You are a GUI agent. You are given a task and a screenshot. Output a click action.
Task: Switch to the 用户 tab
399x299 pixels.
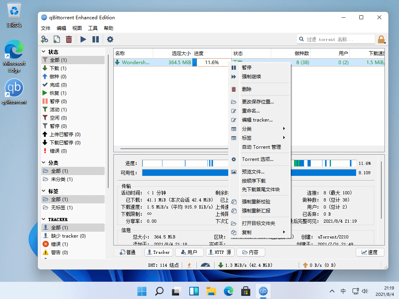(x=189, y=252)
